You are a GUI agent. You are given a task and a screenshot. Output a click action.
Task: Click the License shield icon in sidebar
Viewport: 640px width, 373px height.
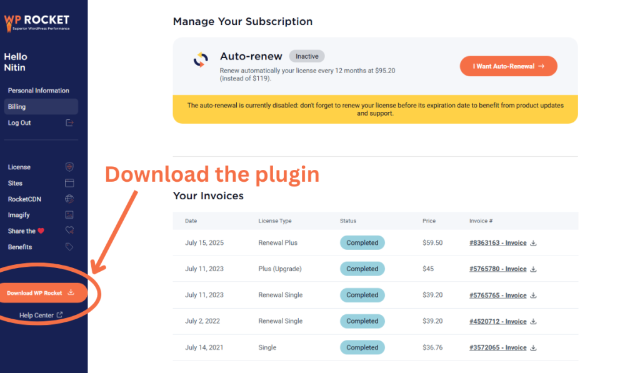pos(69,167)
